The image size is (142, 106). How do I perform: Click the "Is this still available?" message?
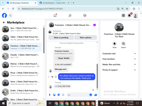click(x=63, y=64)
